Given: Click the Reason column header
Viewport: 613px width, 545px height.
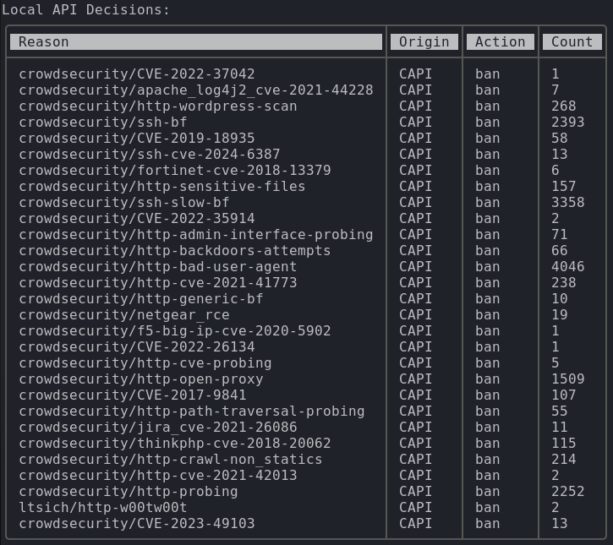Looking at the screenshot, I should pos(196,41).
